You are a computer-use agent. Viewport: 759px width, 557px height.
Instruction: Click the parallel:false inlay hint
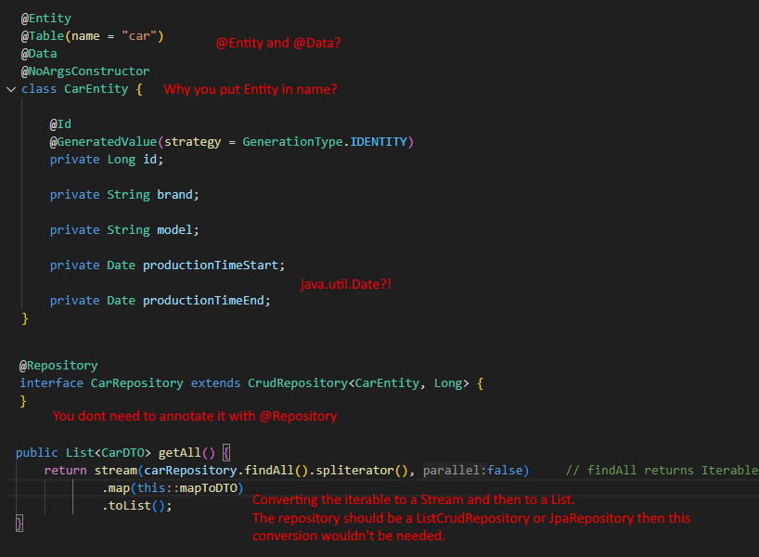tap(473, 471)
